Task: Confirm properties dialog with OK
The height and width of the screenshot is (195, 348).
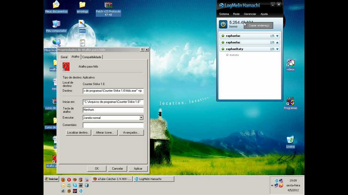Action: [x=97, y=169]
